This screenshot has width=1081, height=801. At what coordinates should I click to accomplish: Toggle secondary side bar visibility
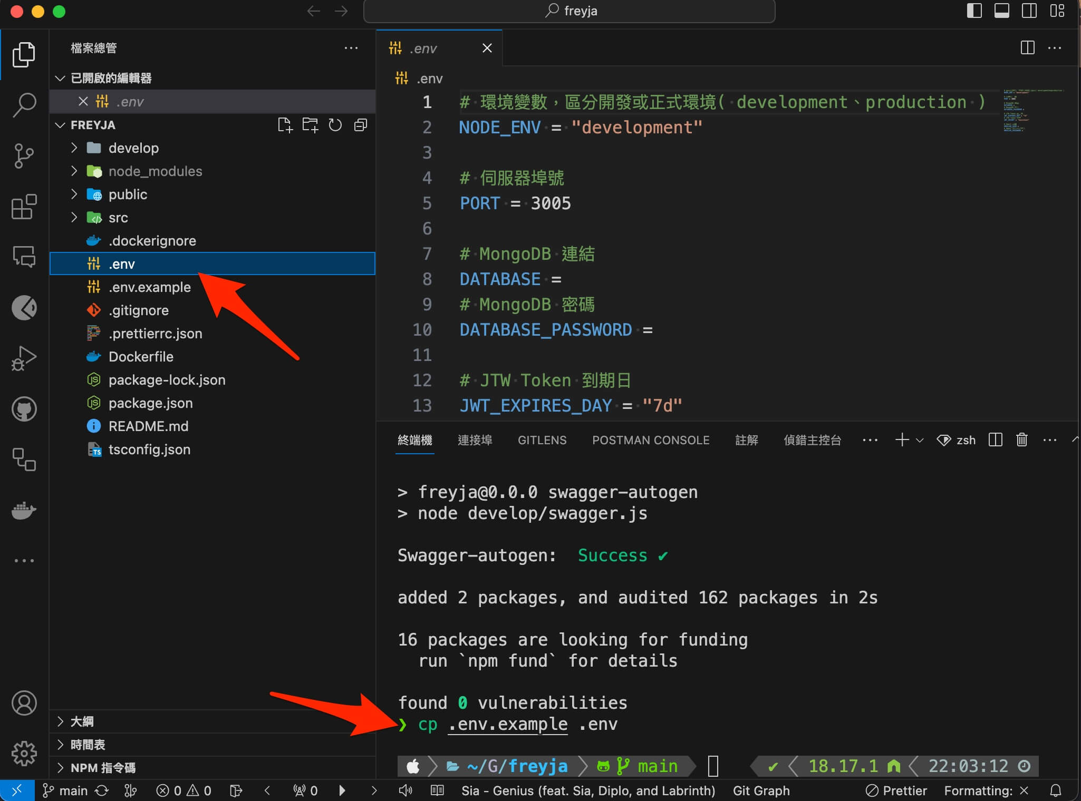[x=1029, y=11]
